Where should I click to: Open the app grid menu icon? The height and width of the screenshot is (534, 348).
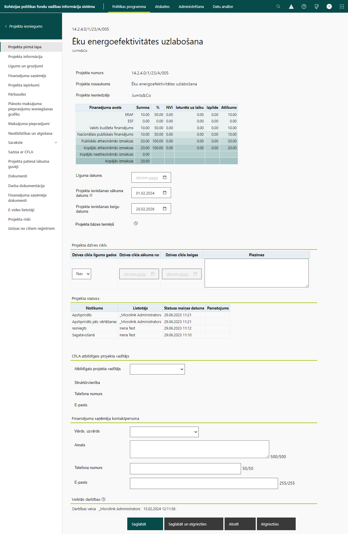click(x=342, y=6)
